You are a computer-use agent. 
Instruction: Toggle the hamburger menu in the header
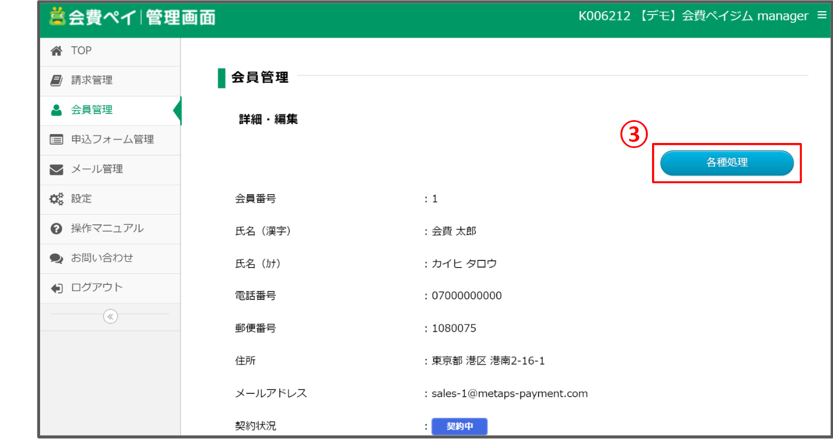pyautogui.click(x=823, y=16)
